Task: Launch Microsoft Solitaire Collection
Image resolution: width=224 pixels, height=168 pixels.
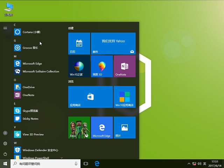Action: tap(38, 71)
